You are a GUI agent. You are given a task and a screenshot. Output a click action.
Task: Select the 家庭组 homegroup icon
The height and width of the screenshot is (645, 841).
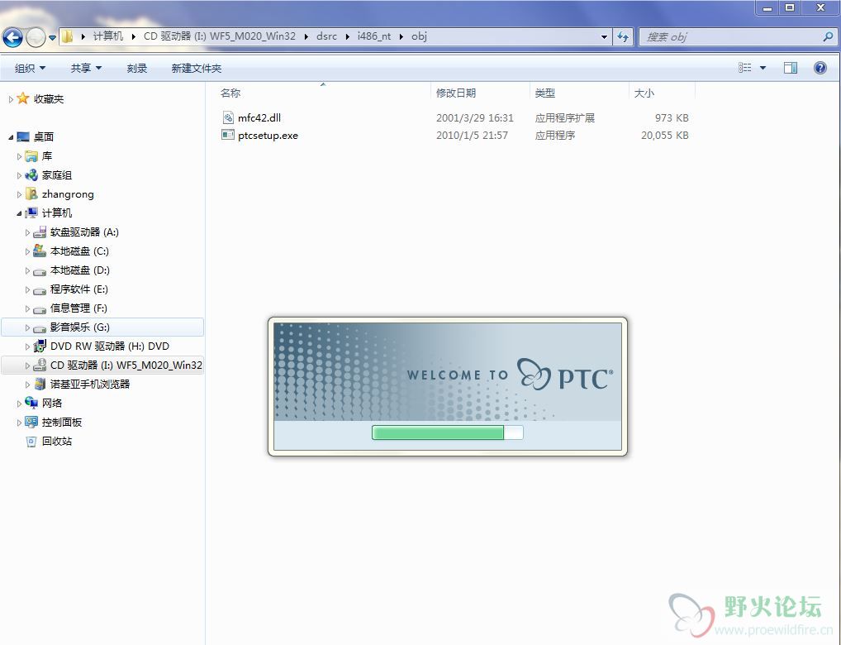tap(31, 175)
